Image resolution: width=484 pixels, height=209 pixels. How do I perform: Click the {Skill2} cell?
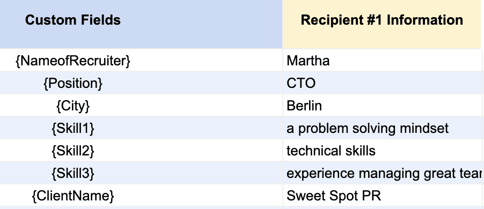141,151
